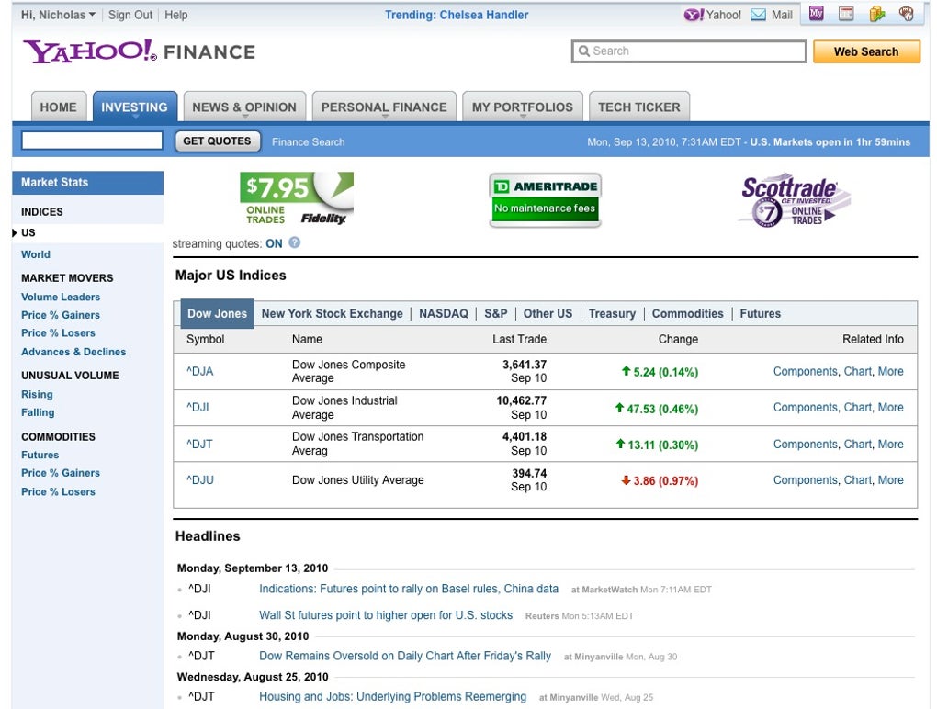Viewport: 937px width, 709px height.
Task: Expand the Hi, Nicholas account dropdown
Action: pyautogui.click(x=58, y=15)
